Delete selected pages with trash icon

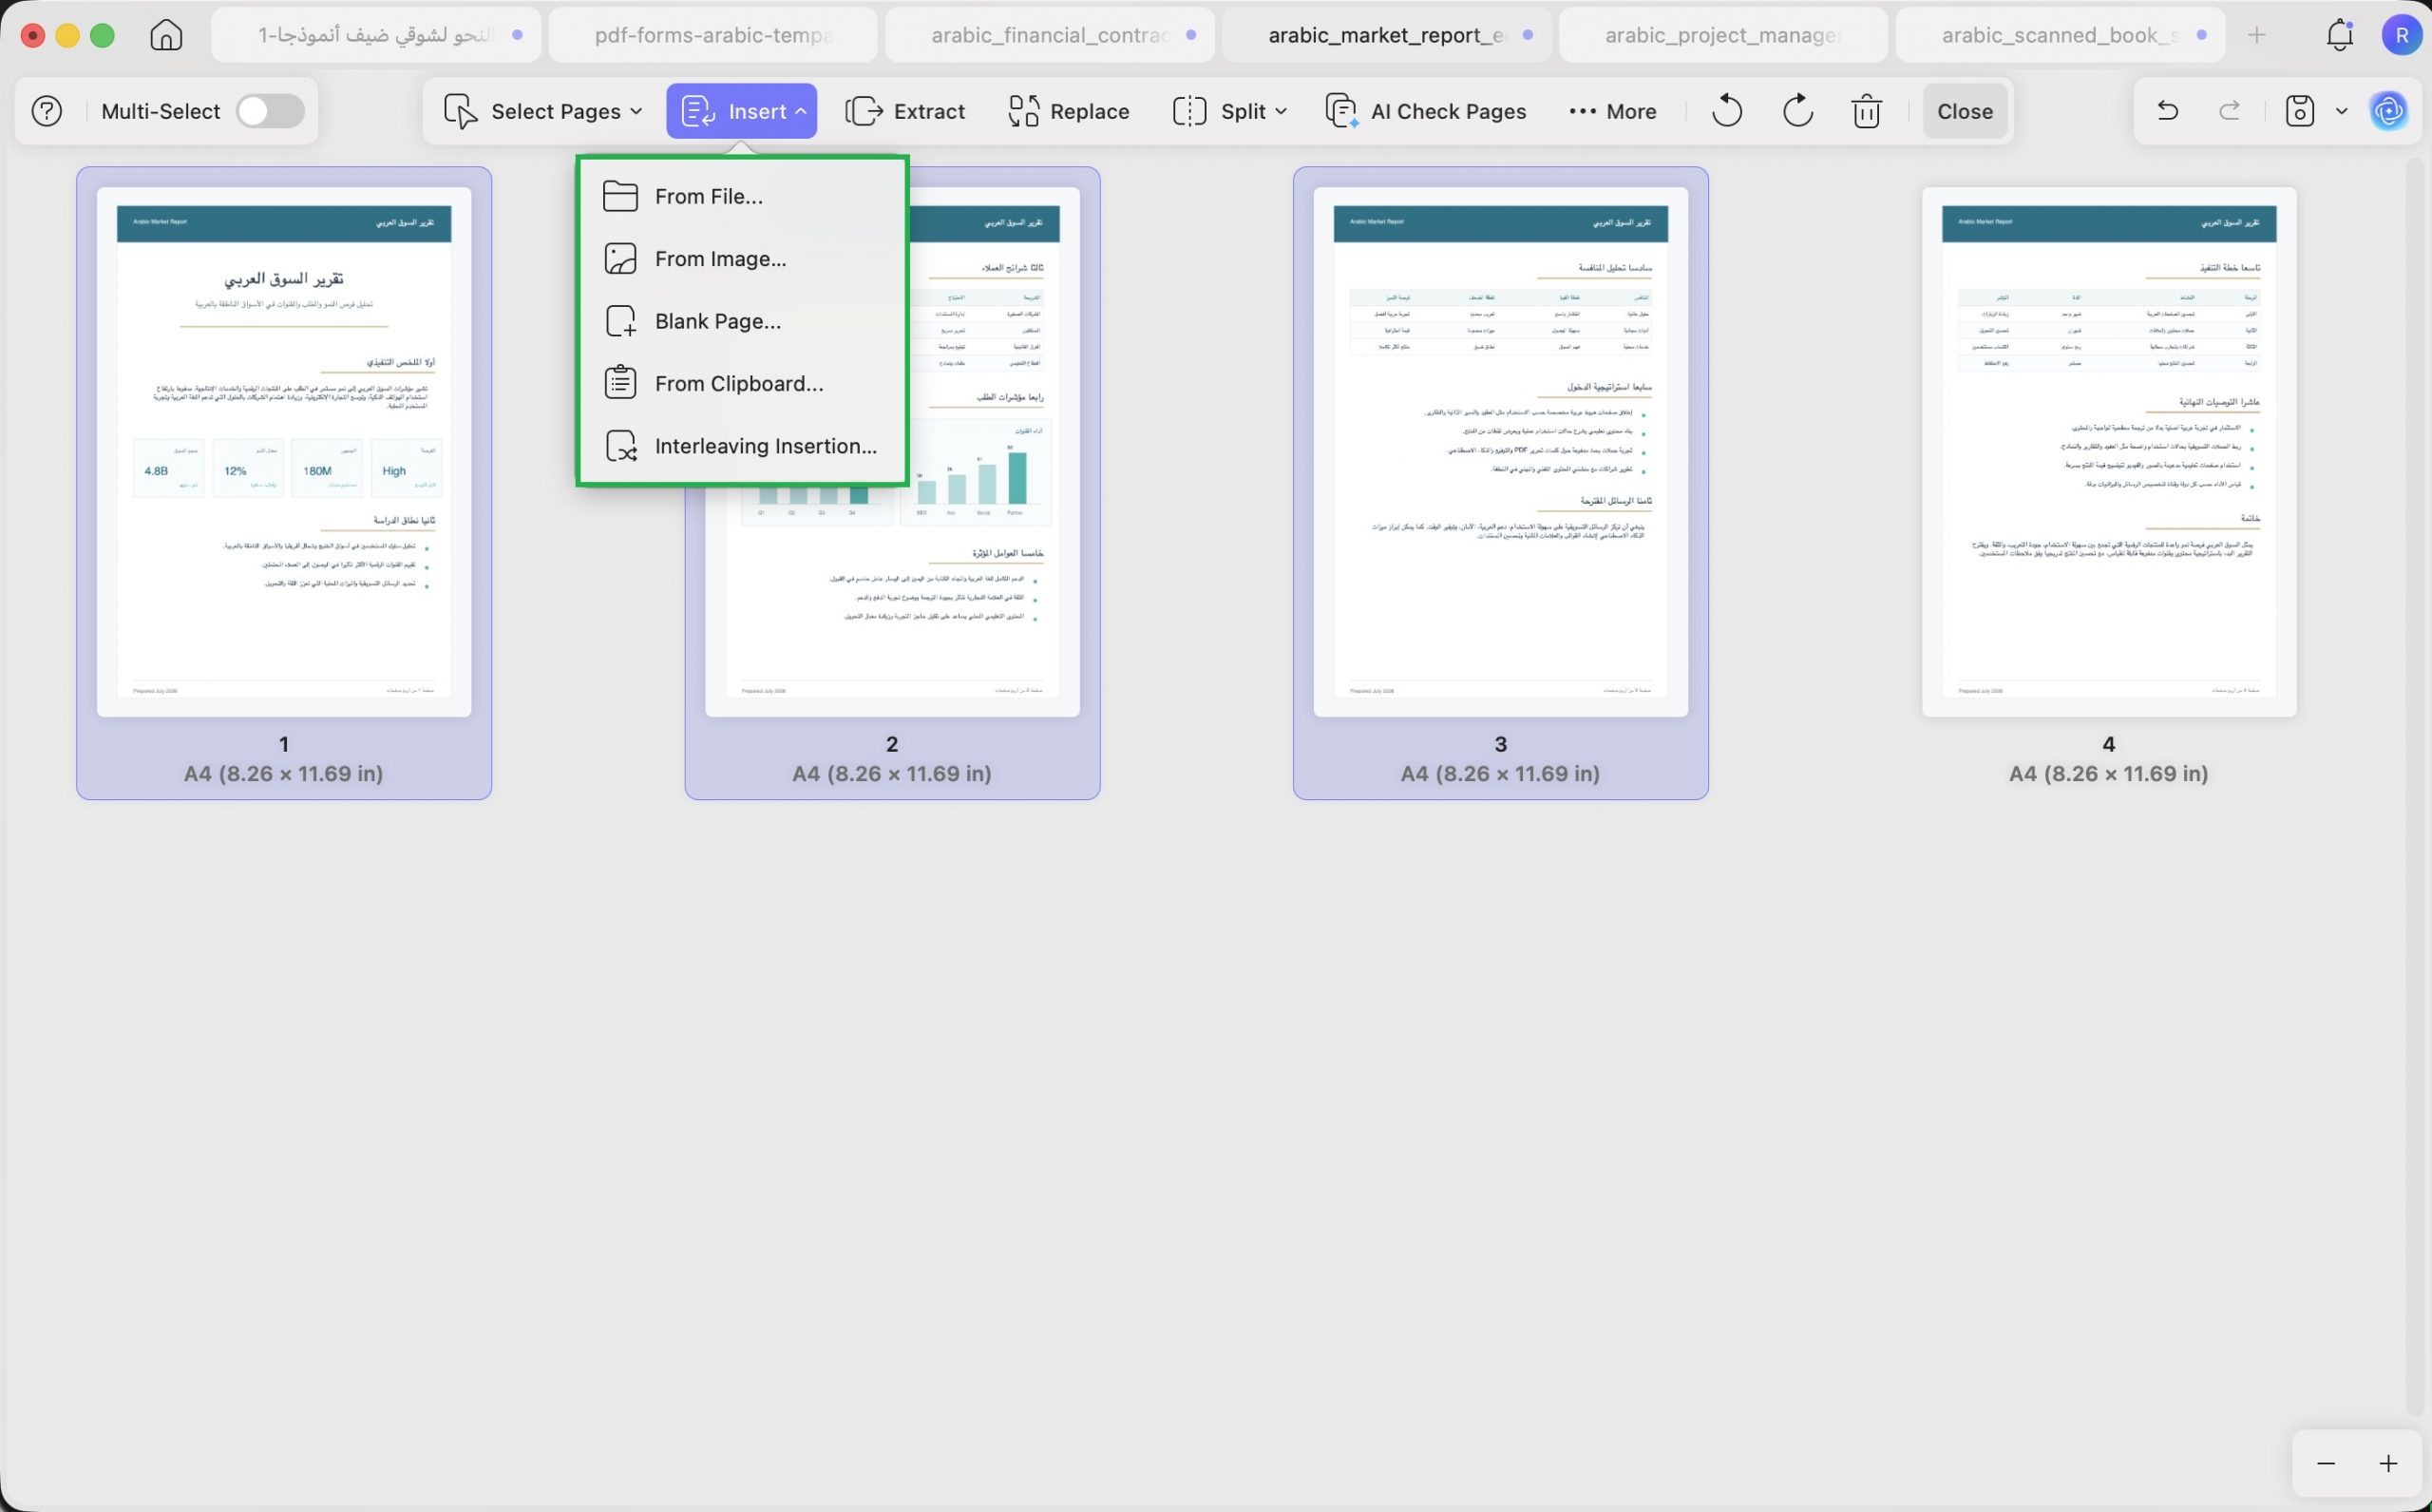pos(1866,111)
